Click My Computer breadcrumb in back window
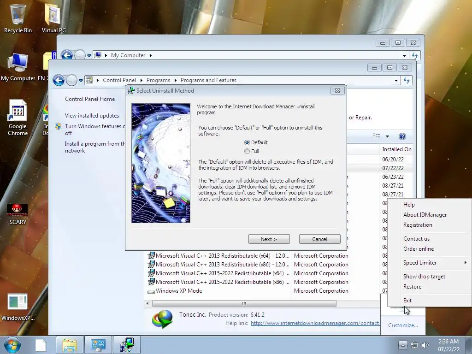472x354 pixels. tap(128, 55)
